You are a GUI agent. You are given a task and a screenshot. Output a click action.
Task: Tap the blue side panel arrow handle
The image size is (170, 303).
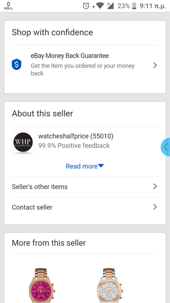point(165,147)
